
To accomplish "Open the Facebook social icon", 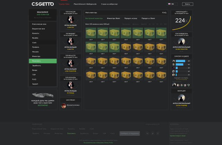I will tap(157, 134).
